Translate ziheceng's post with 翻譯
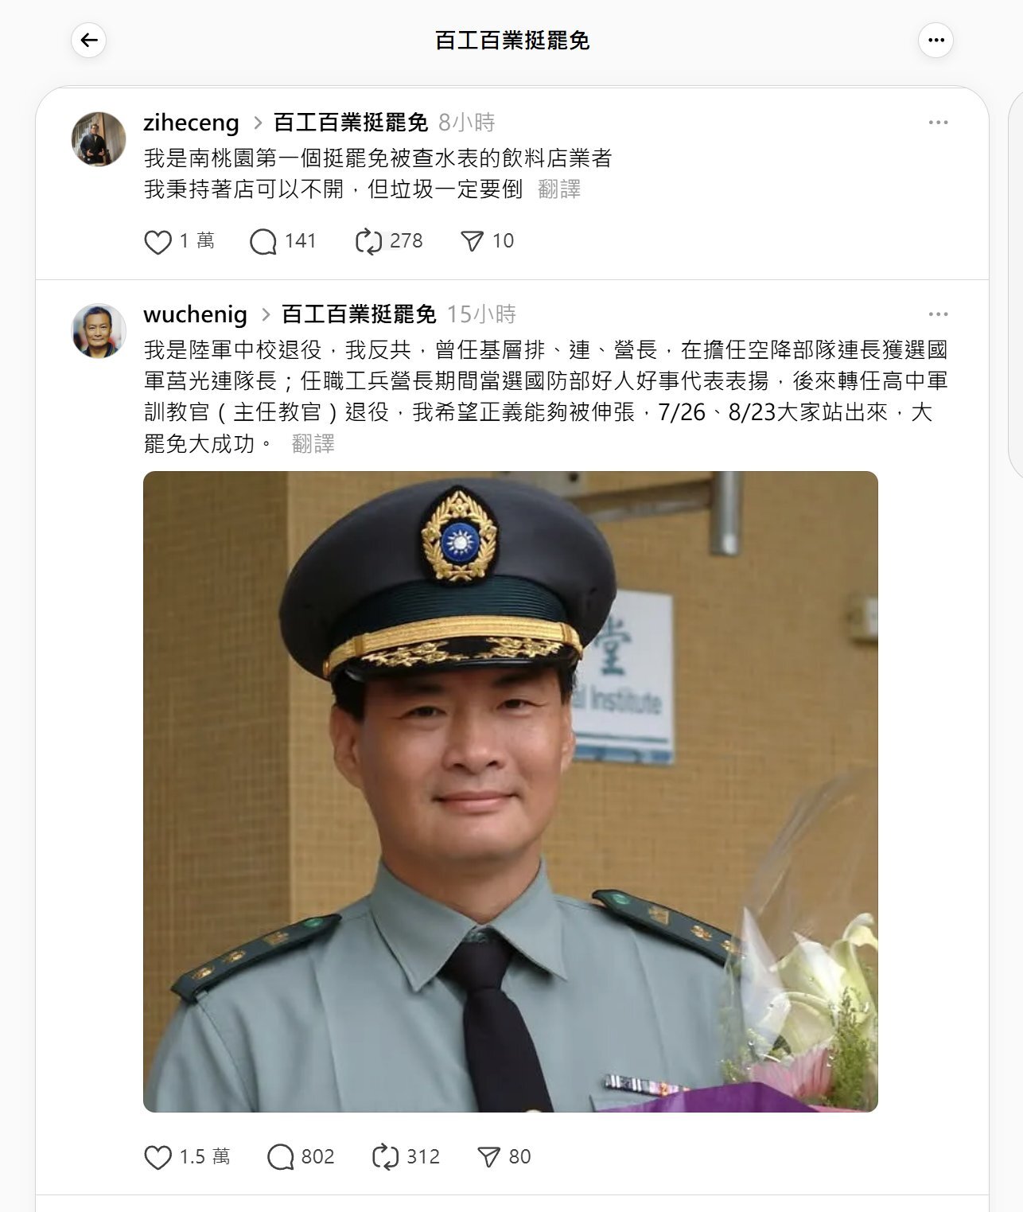 coord(559,189)
